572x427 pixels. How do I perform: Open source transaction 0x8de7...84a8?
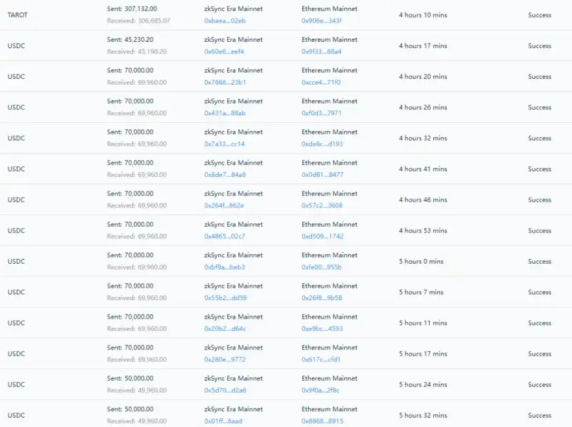225,175
